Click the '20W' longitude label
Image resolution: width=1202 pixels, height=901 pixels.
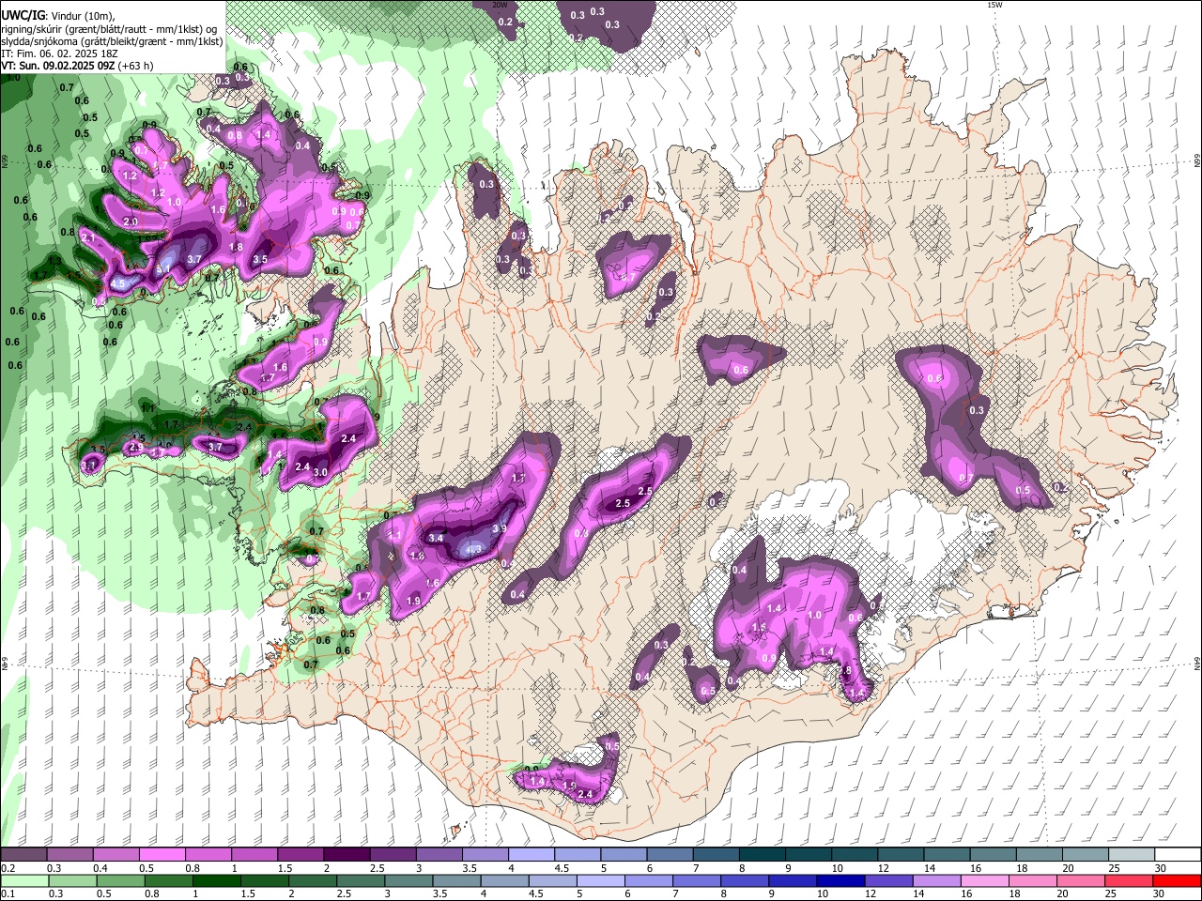[500, 5]
